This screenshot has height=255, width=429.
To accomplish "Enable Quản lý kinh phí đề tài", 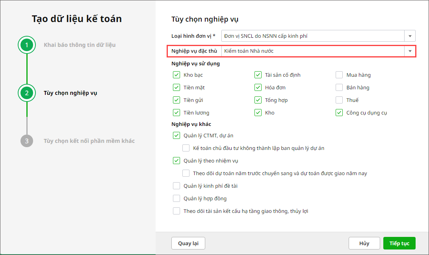I will tap(176, 186).
